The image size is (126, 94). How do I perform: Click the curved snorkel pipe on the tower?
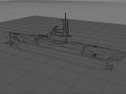[x=63, y=24]
